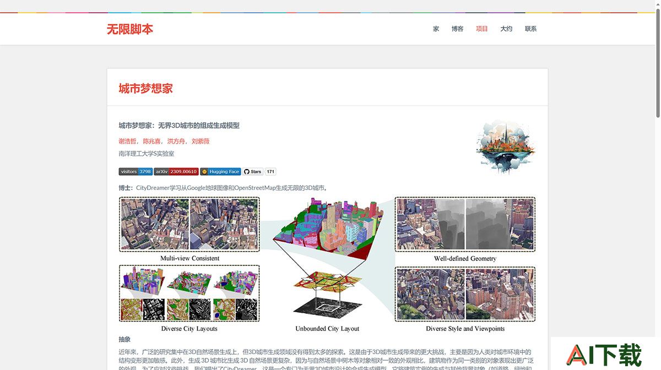Click the 无限脚本 site logo
Viewport: 661px width, 370px height.
(x=130, y=29)
